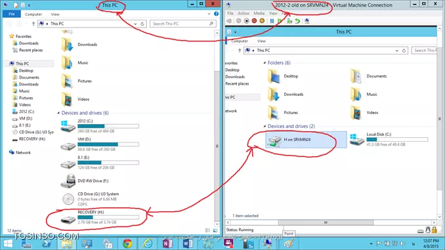Open Google Chrome from the taskbar
This screenshot has height=250, width=445.
click(127, 243)
